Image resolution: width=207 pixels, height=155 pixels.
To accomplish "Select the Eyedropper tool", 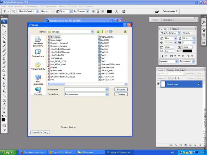I will click(x=4, y=104).
